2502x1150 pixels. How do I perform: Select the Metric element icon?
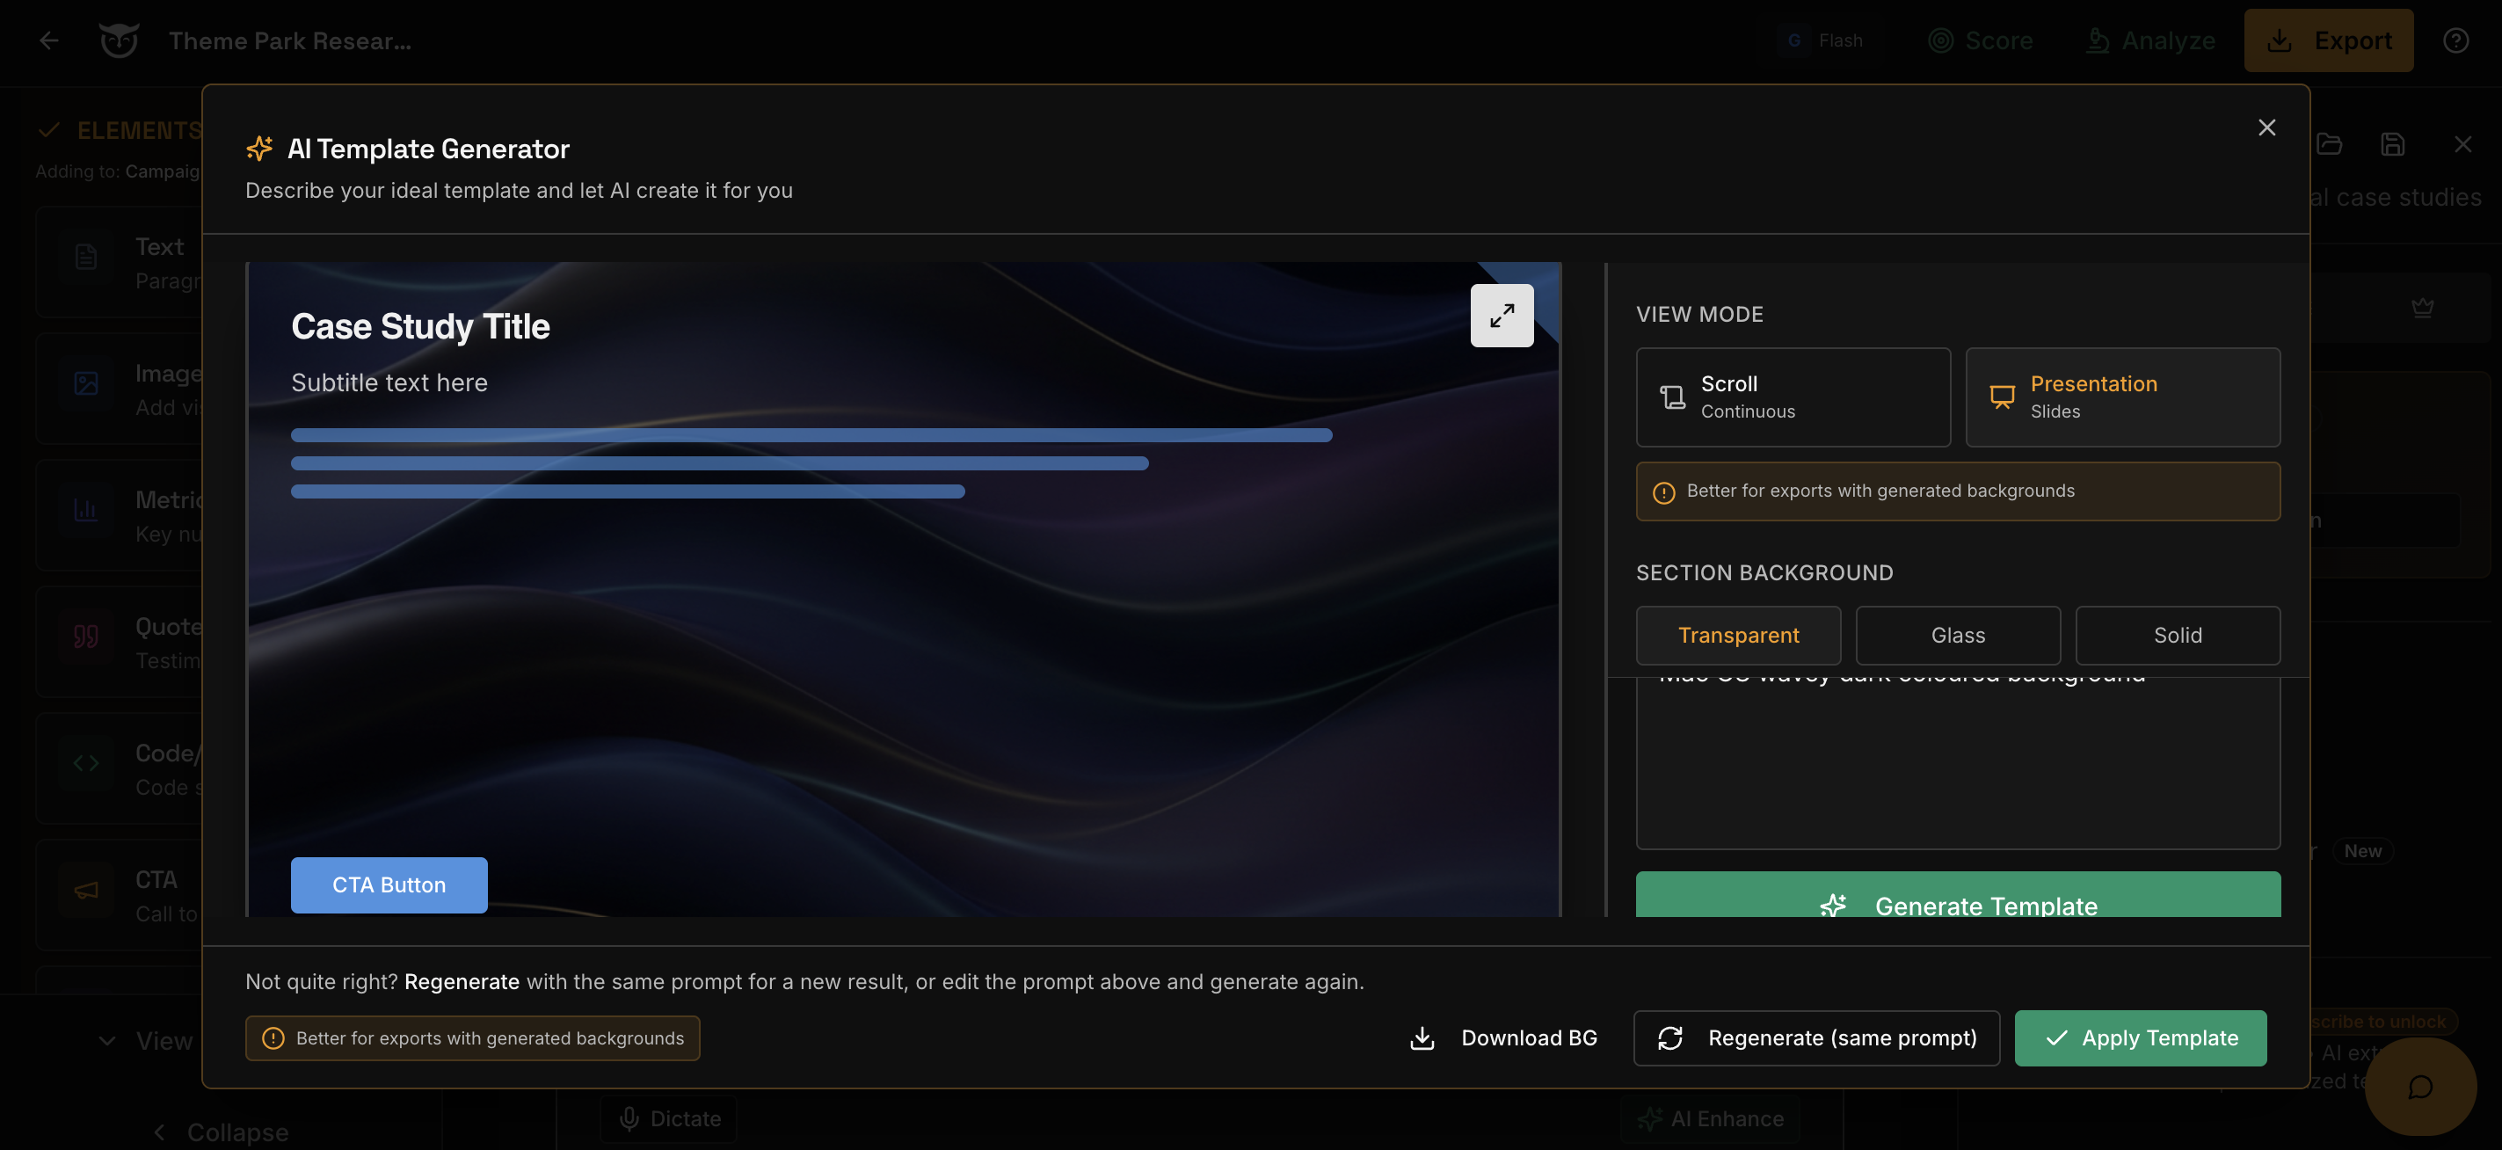(x=85, y=509)
